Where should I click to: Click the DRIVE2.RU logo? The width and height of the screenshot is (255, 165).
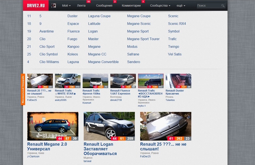(x=36, y=6)
